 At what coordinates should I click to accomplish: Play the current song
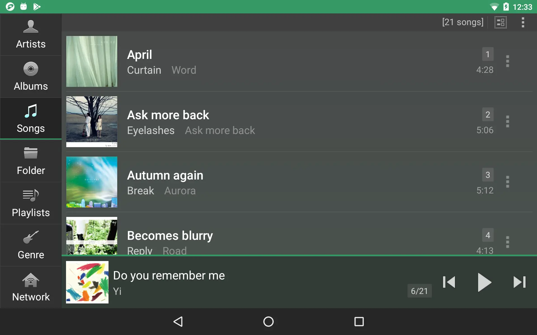coord(484,282)
